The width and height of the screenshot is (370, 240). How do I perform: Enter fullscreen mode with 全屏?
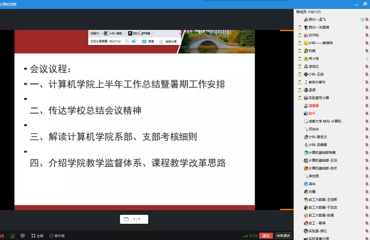pos(37,236)
